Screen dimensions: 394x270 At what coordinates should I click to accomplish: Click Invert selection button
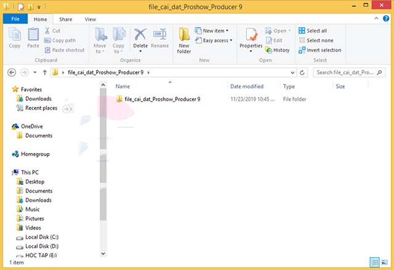(320, 50)
